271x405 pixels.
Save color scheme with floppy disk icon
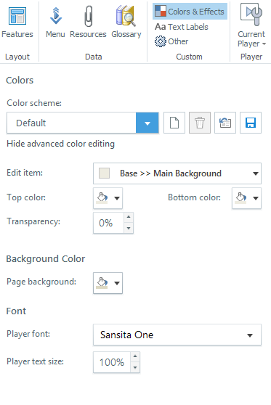coord(251,123)
